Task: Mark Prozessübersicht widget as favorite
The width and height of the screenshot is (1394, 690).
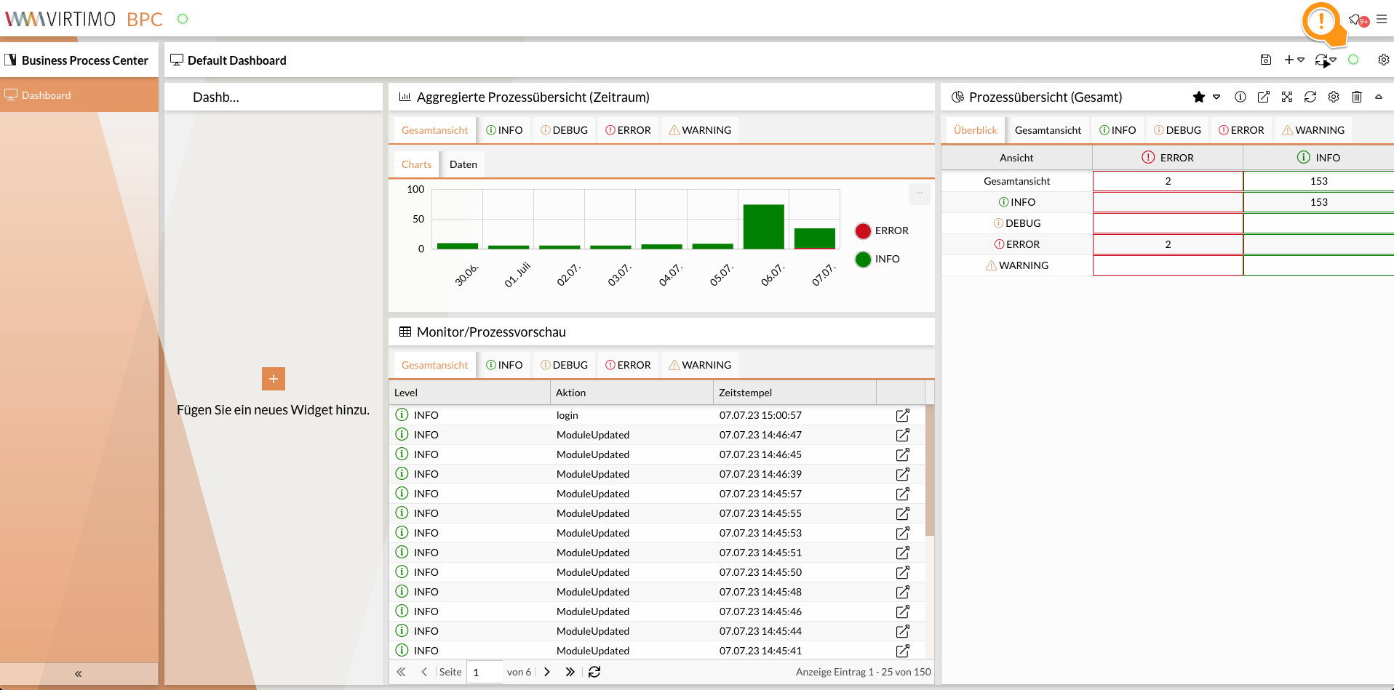Action: [x=1199, y=97]
